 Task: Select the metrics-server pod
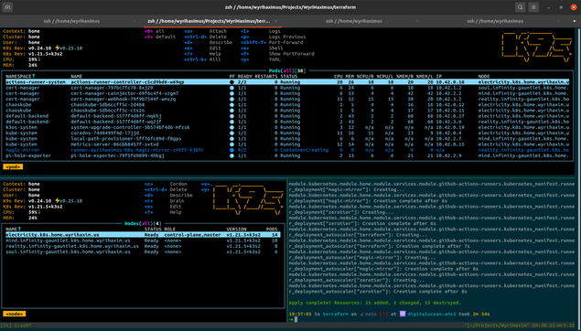(114, 144)
